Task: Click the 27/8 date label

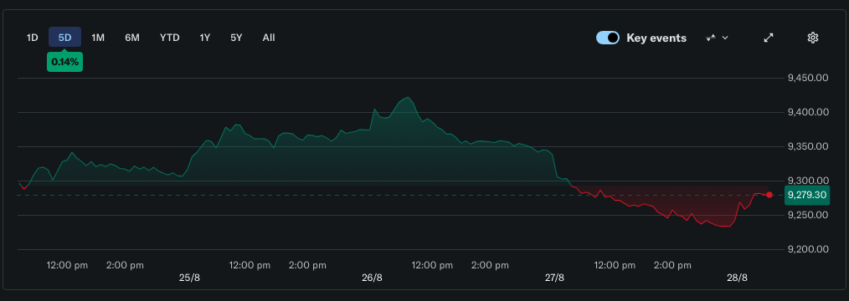Action: coord(554,278)
